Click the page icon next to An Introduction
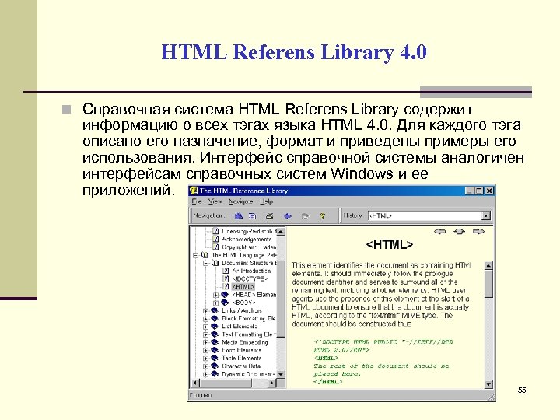The width and height of the screenshot is (560, 420). pos(226,271)
